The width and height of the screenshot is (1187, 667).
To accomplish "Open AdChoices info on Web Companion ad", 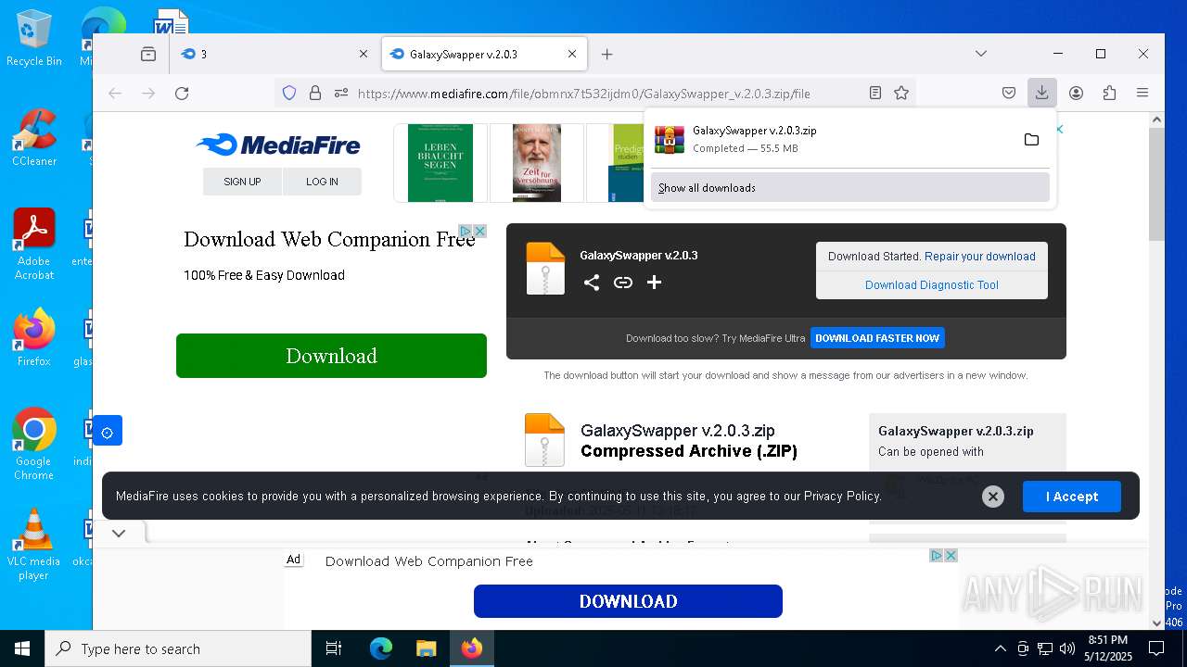I will (466, 231).
